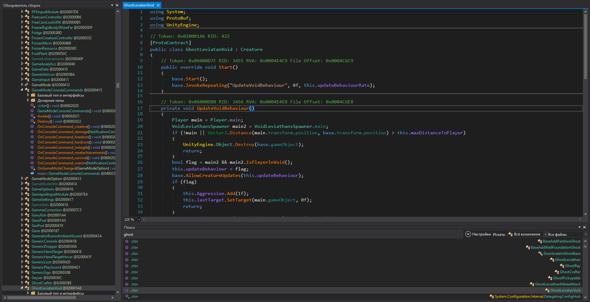Open the Все файлы search scope dropdown
The width and height of the screenshot is (590, 302).
pos(585,235)
